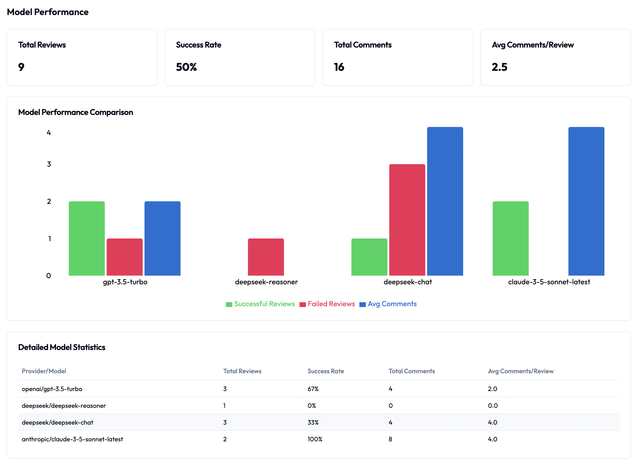The width and height of the screenshot is (638, 466).
Task: Click the Total Reviews column header
Action: point(242,371)
